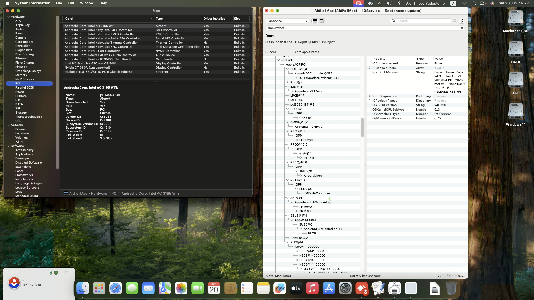This screenshot has height=300, width=534.
Task: Toggle the inspector panel icon beside the Search field
Action: (462, 21)
